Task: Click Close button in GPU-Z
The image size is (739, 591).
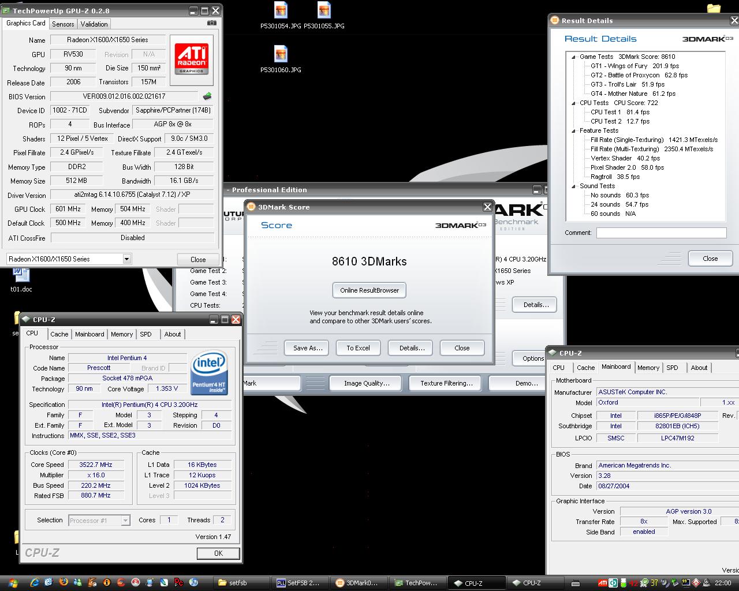Action: (198, 260)
